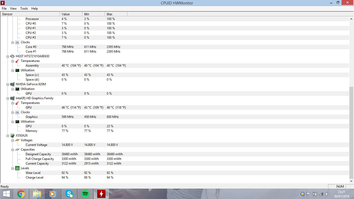This screenshot has height=199, width=354.
Task: Open Skype from the taskbar
Action: (69, 194)
